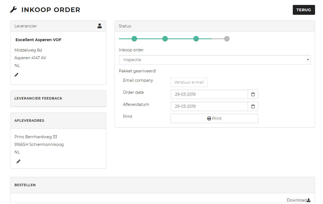Edit the Afleveradres with pencil icon

point(18,161)
